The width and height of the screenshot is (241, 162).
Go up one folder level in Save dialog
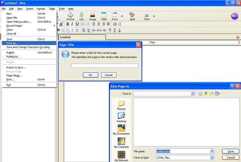pyautogui.click(x=206, y=94)
